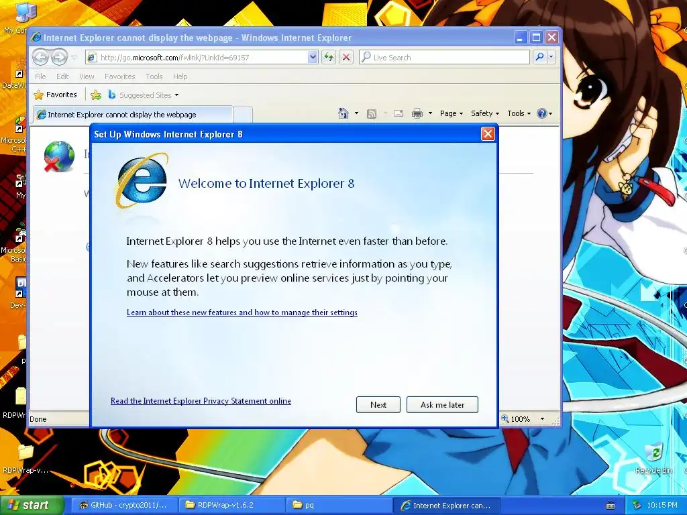
Task: Click the Search magnifier button
Action: pos(540,57)
